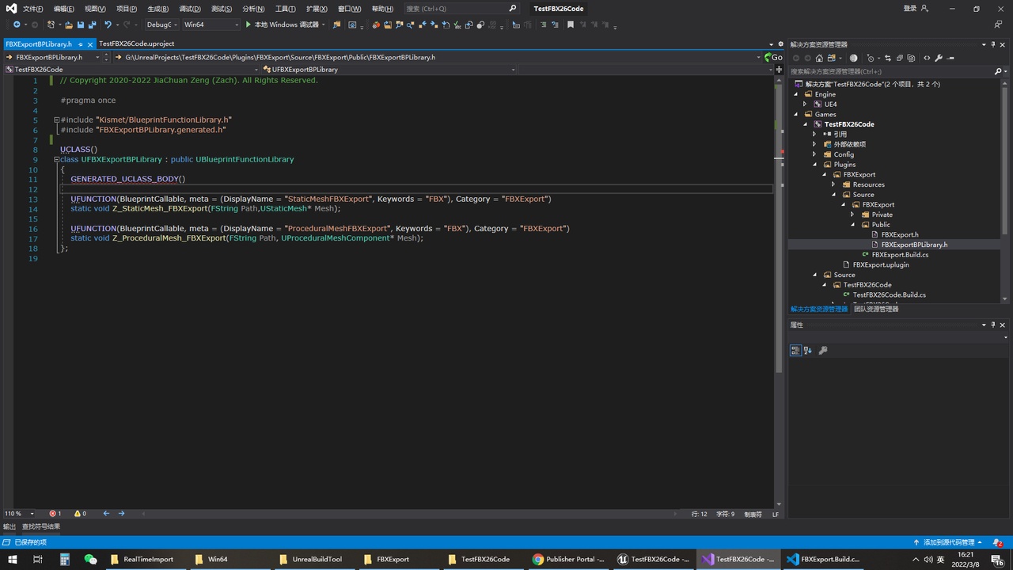Open the 调试(D) menu
This screenshot has width=1013, height=570.
click(x=190, y=9)
